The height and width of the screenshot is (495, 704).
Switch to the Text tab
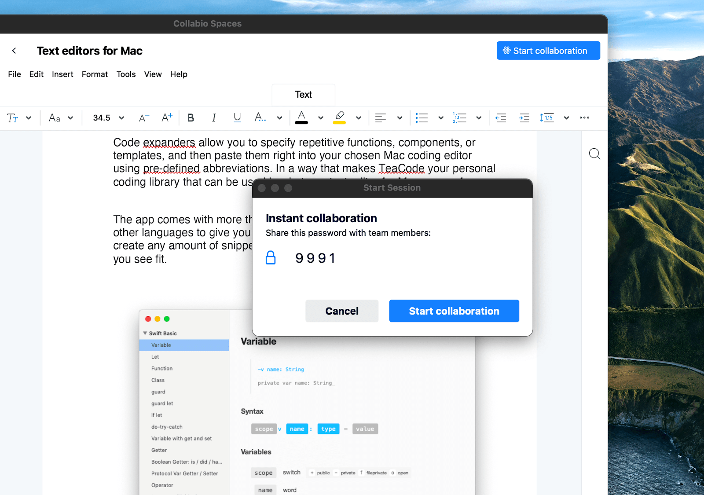[303, 95]
